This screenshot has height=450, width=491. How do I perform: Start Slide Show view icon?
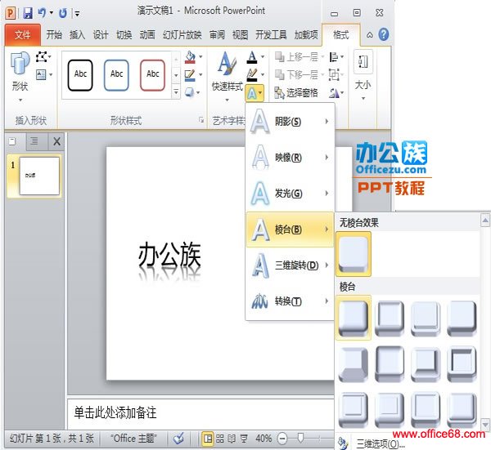[x=244, y=439]
